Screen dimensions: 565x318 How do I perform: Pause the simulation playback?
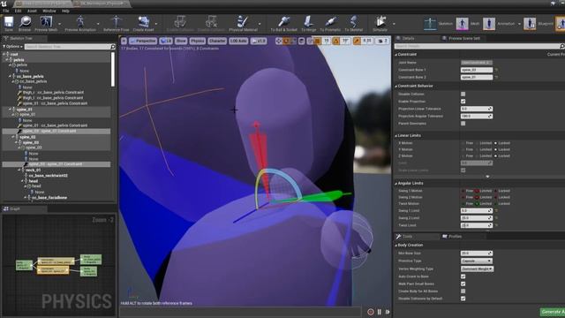(x=379, y=312)
